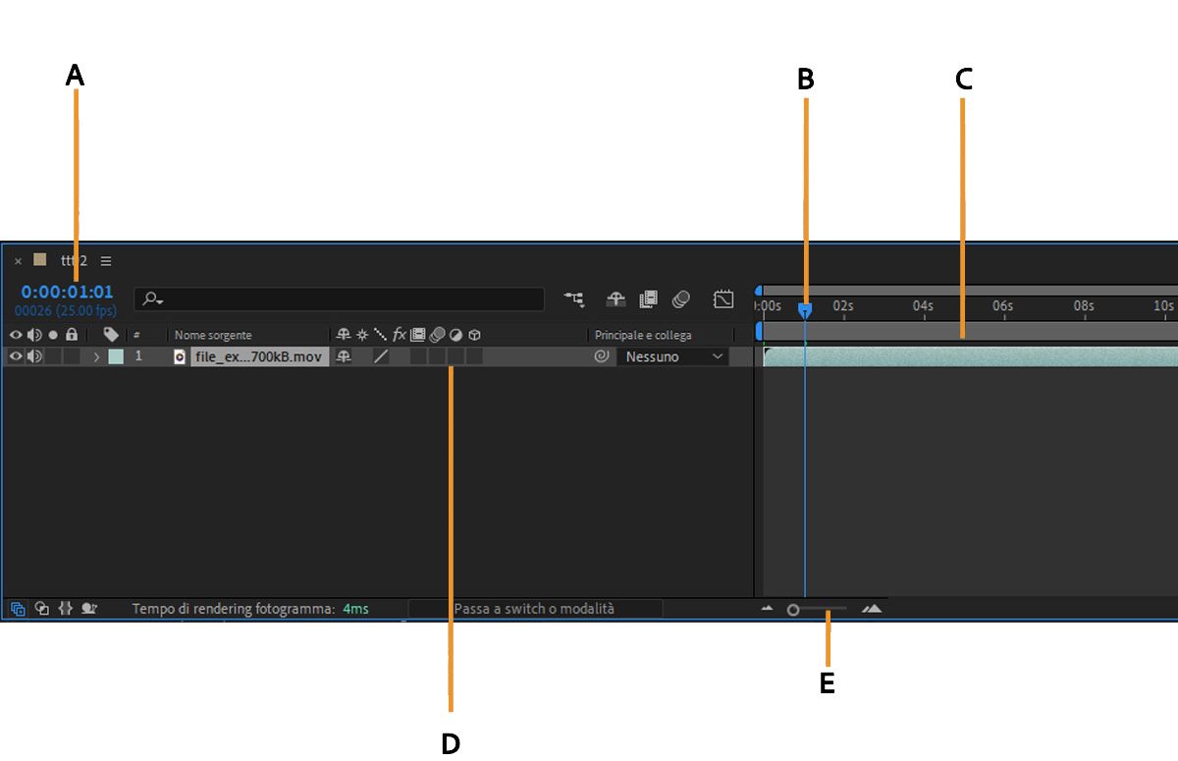
Task: Click the current time indicator playhead
Action: [x=804, y=310]
